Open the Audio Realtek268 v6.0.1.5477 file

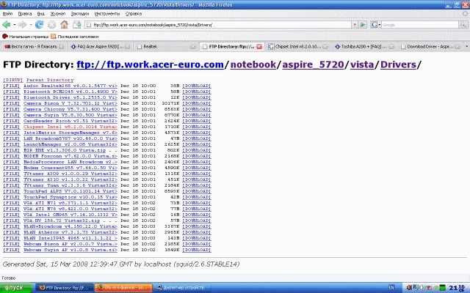point(70,86)
